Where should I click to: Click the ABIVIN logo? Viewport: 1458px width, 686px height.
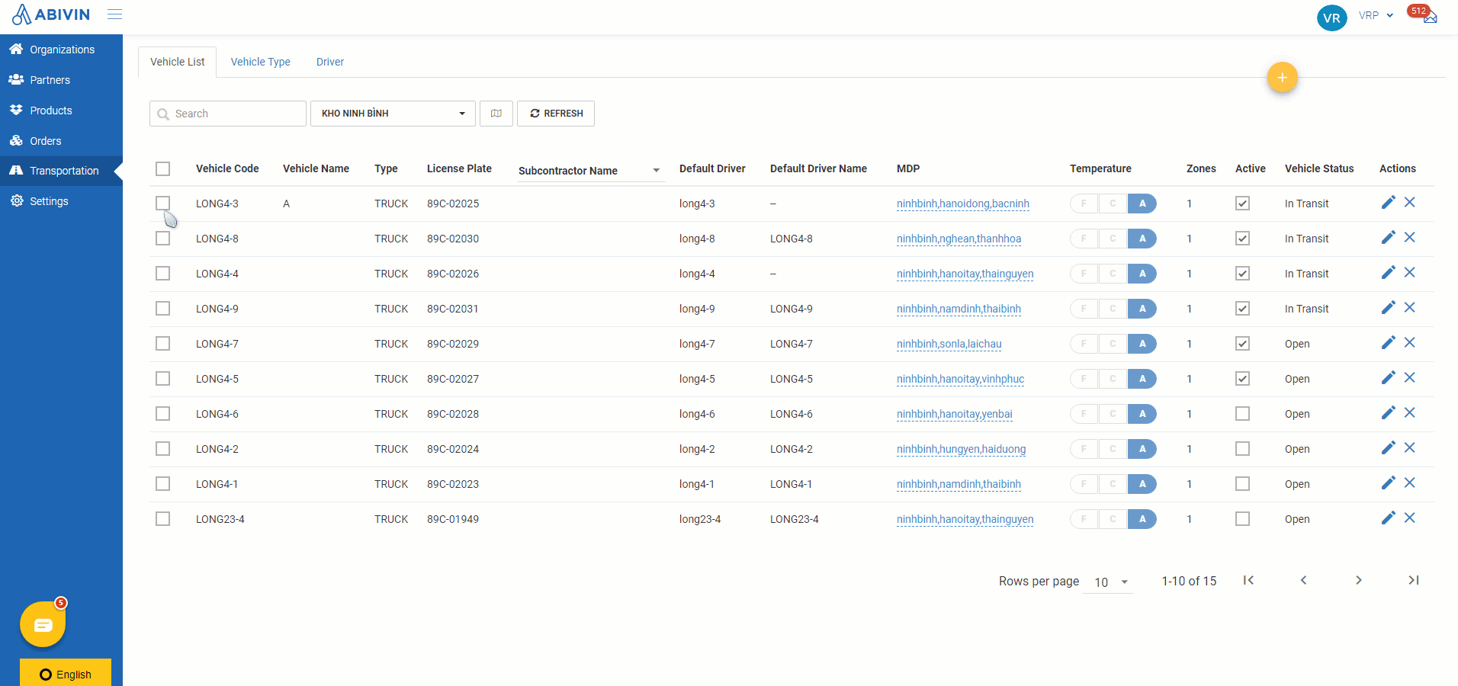51,14
